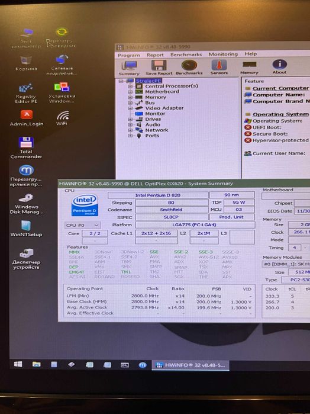Open the WiFi desktop icon

pos(62,118)
